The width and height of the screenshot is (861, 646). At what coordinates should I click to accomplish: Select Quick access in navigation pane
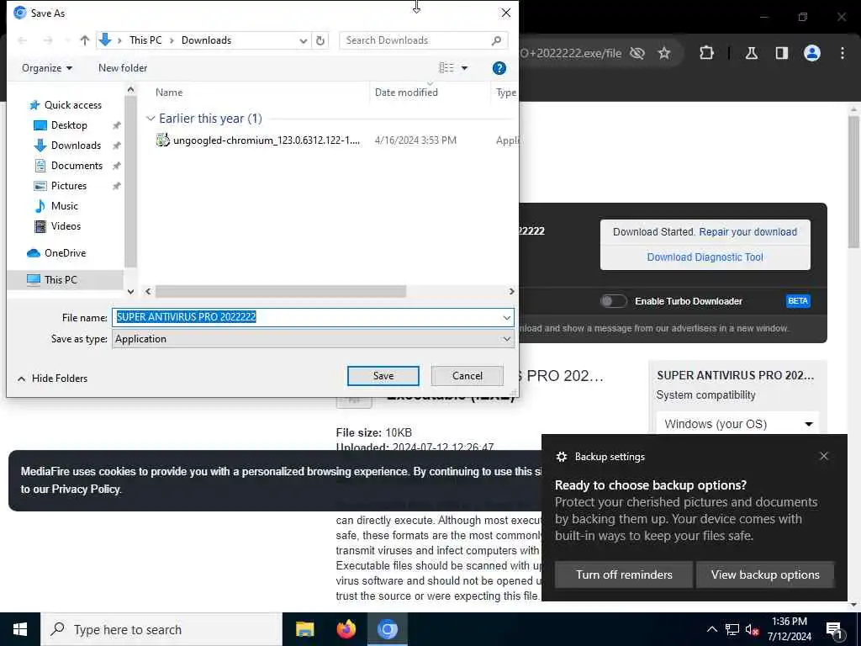72,105
